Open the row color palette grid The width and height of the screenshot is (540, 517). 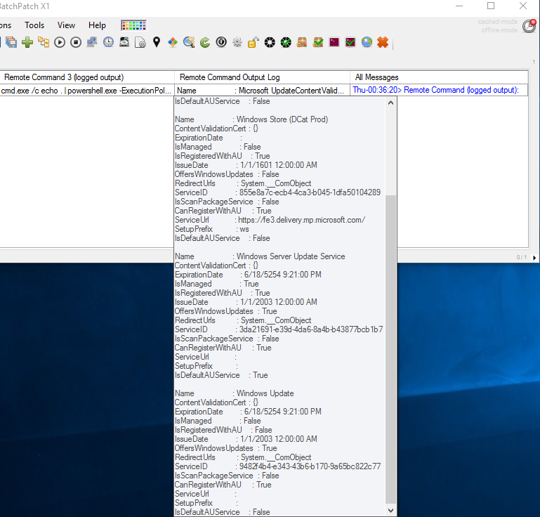(134, 25)
